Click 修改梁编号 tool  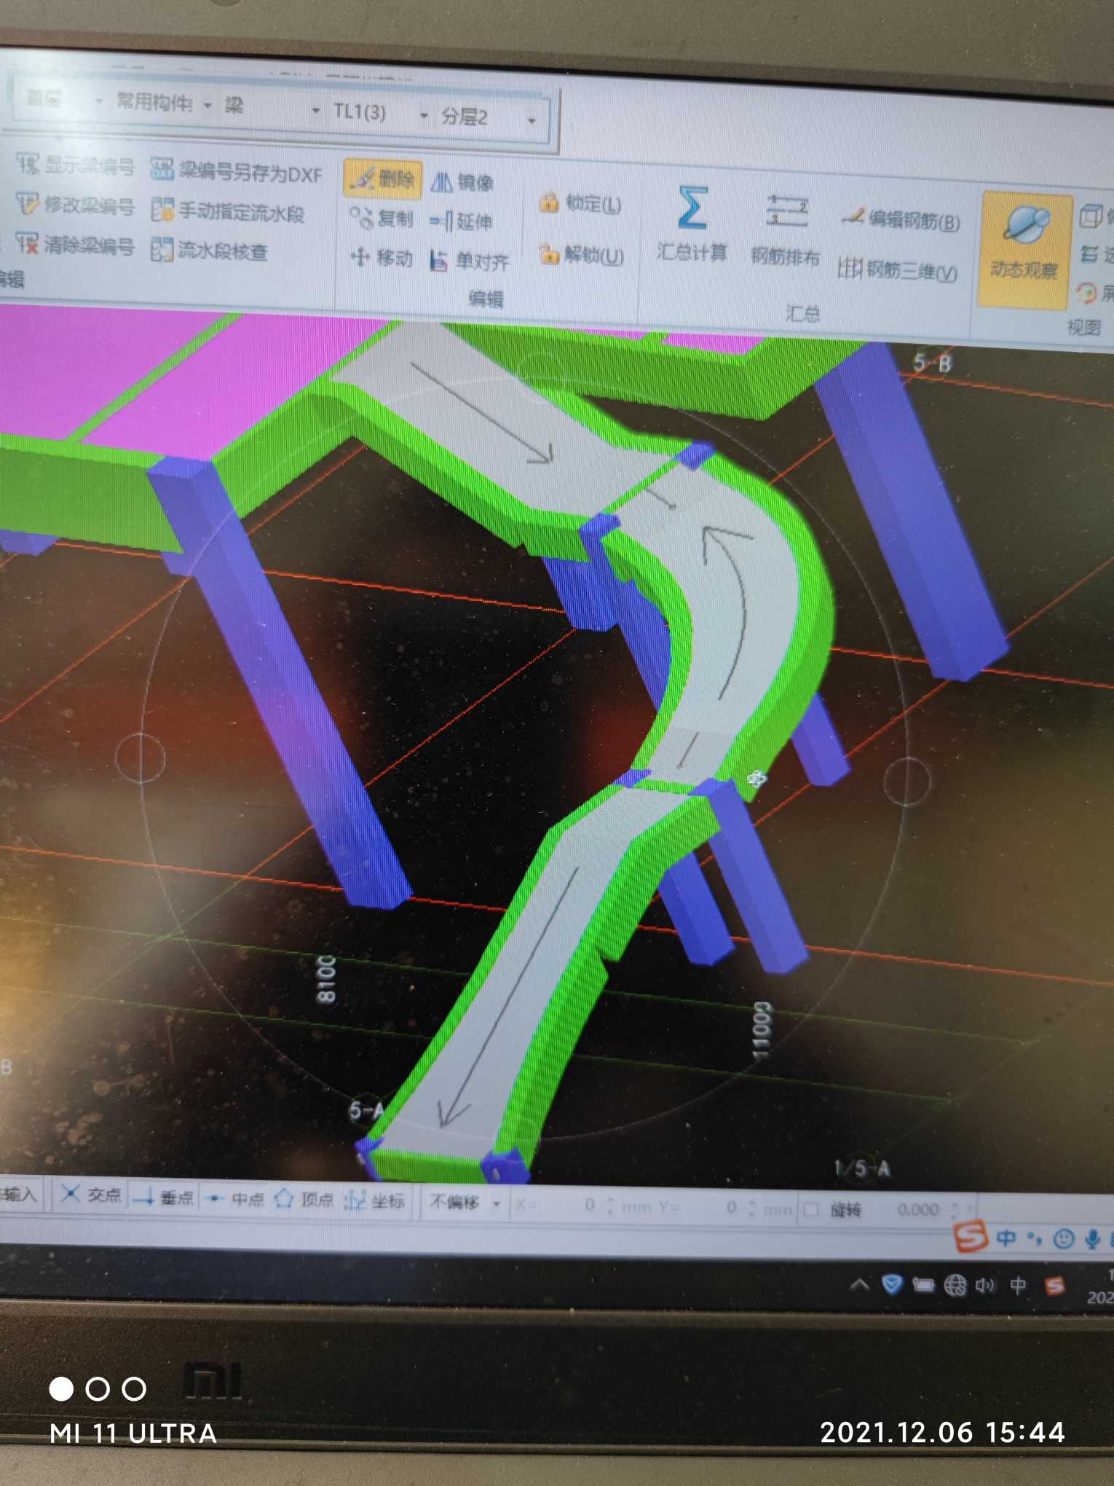tap(76, 205)
